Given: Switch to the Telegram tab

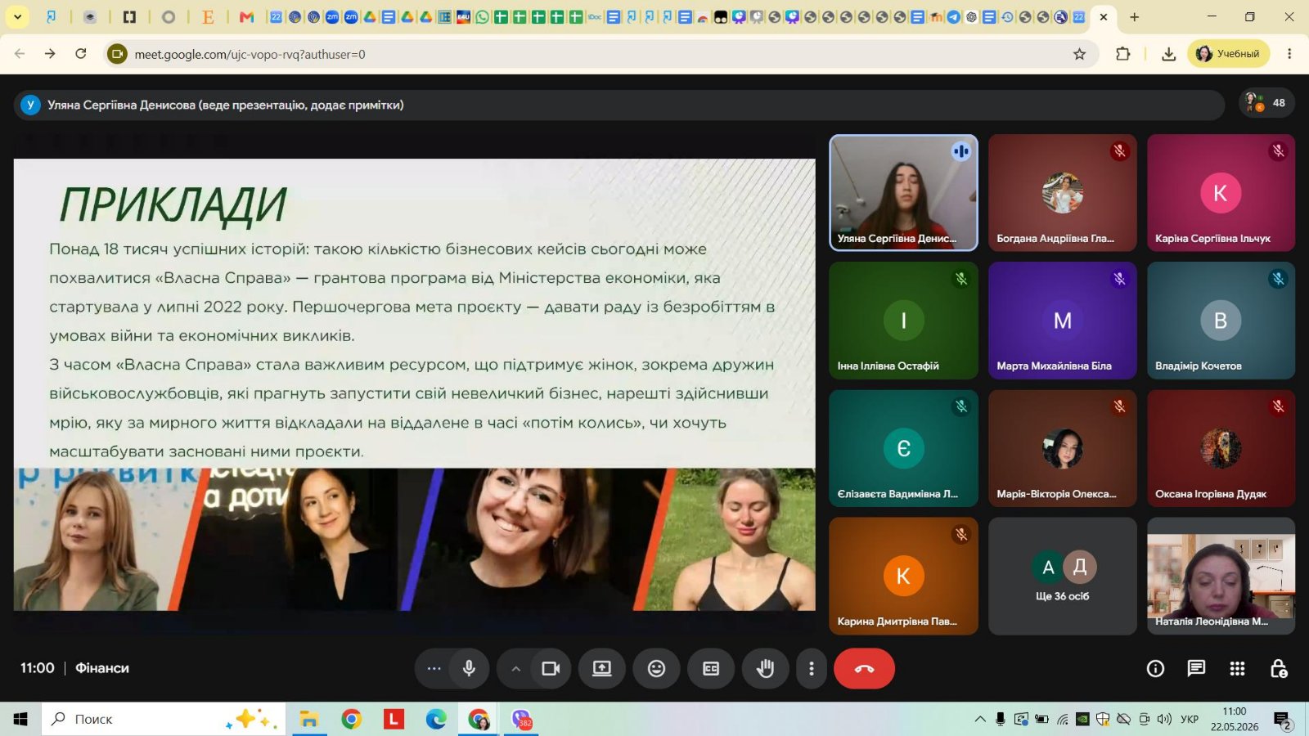Looking at the screenshot, I should pyautogui.click(x=953, y=16).
